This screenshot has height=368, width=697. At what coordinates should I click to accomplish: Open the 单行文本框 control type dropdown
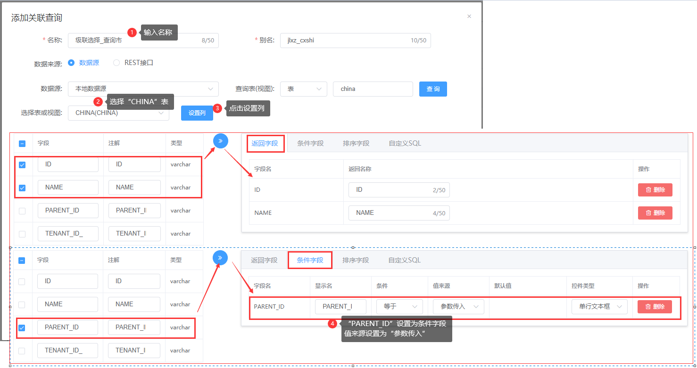(599, 307)
